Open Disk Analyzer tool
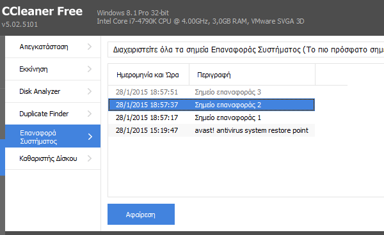 [x=52, y=91]
